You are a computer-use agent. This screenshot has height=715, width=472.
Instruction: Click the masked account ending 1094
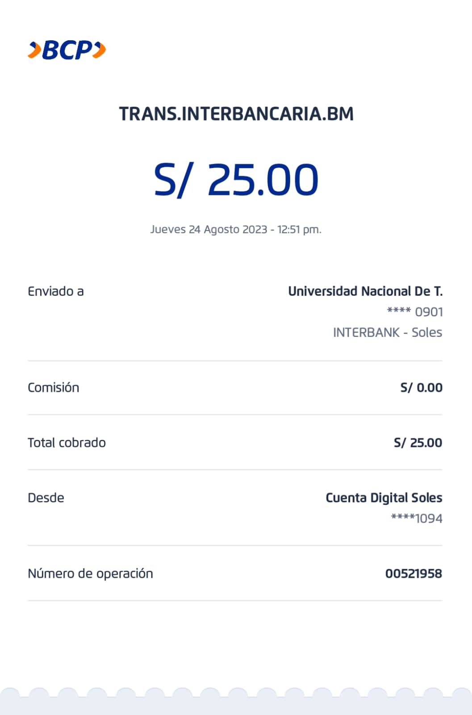[x=416, y=518]
